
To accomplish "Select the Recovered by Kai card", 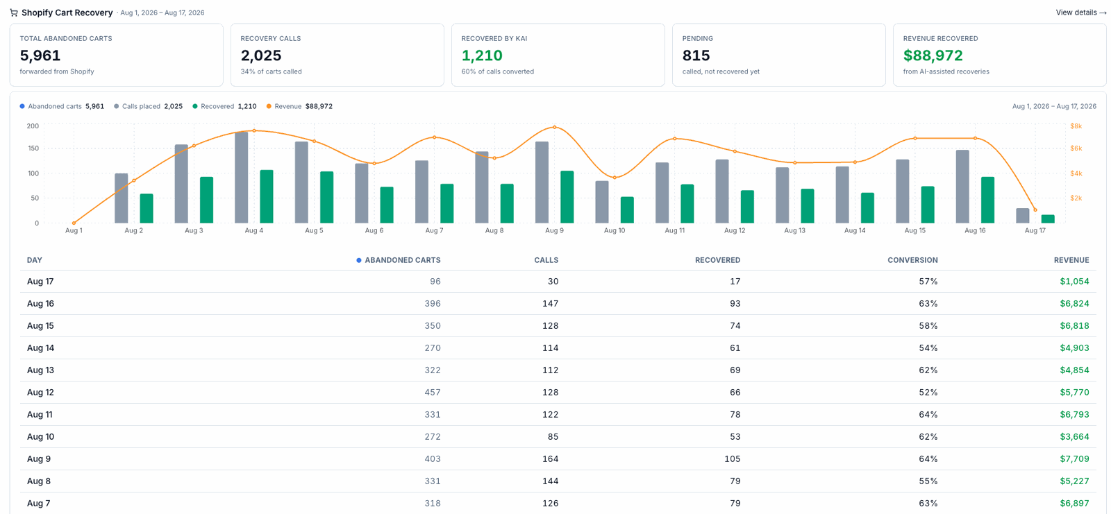I will click(x=558, y=55).
